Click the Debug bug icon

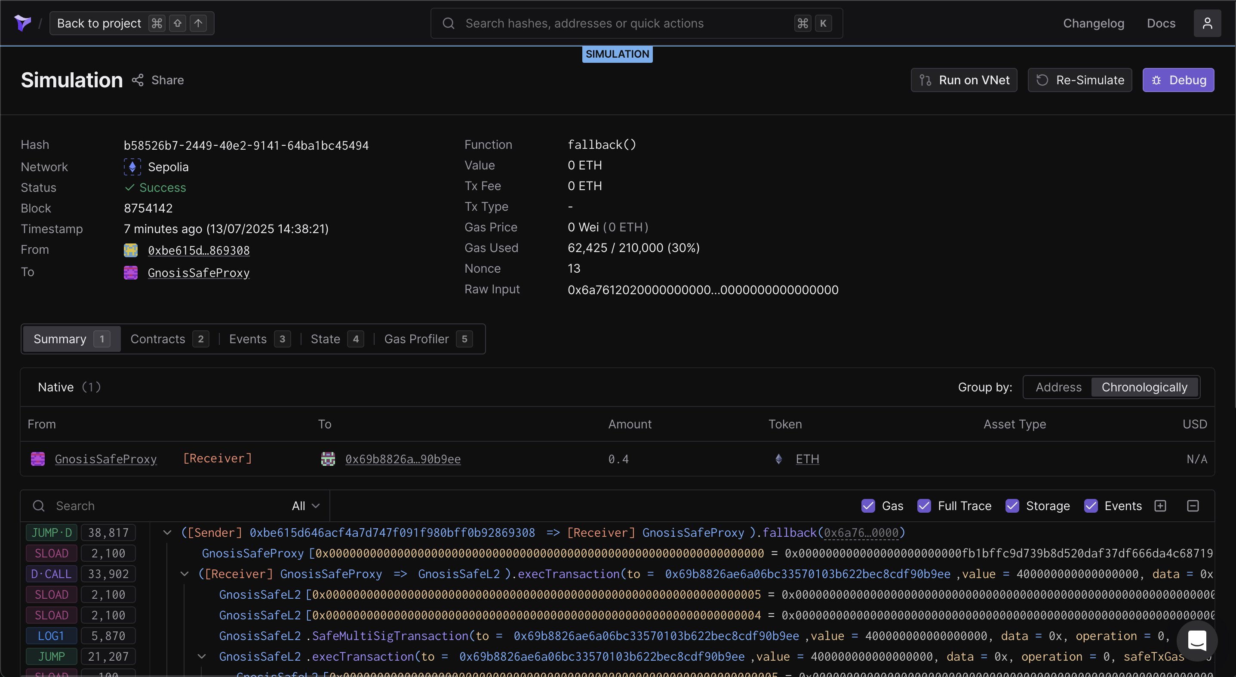point(1156,80)
